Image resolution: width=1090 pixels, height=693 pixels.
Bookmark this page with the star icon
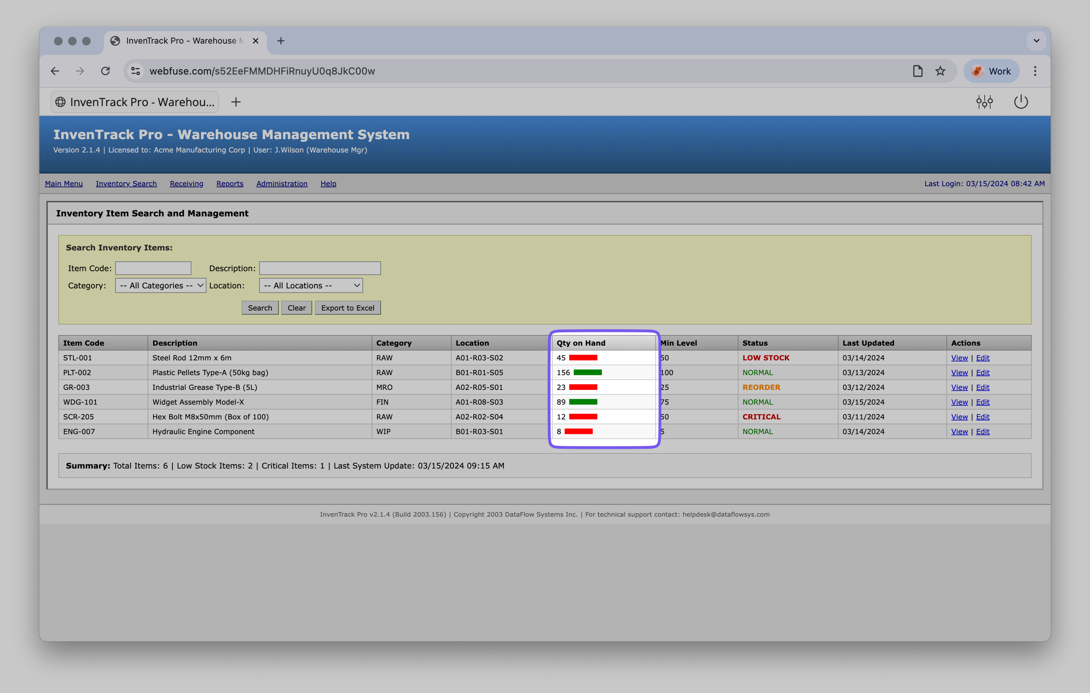(x=941, y=71)
